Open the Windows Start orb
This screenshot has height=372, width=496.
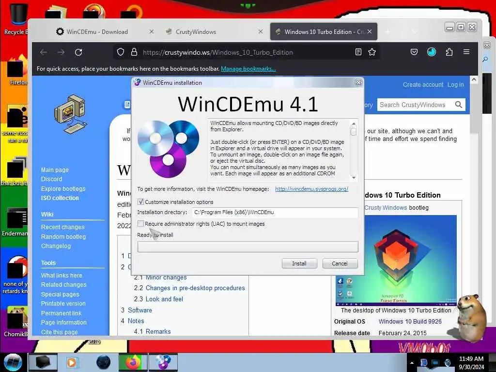[x=13, y=362]
